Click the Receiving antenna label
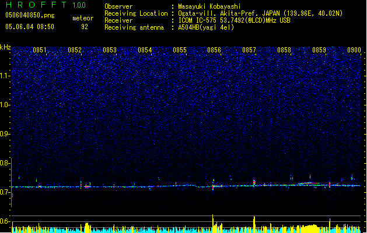Screen dimensions: 367x233 pos(134,27)
